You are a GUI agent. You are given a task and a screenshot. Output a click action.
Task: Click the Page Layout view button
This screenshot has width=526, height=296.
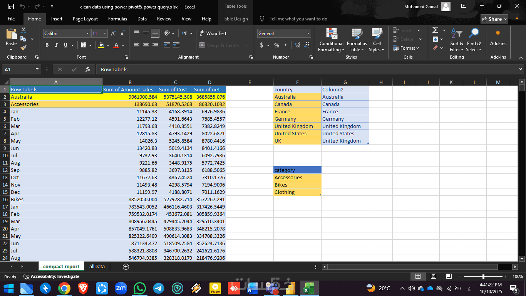(x=433, y=276)
